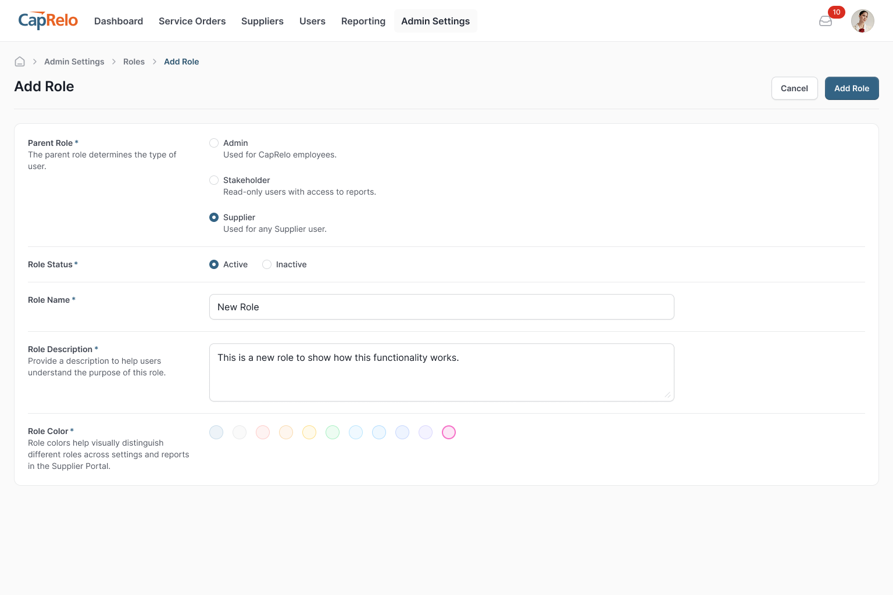
Task: Focus the Role Description text area
Action: click(x=441, y=372)
